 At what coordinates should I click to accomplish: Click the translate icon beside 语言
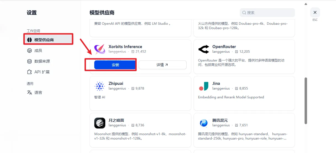tap(29, 93)
